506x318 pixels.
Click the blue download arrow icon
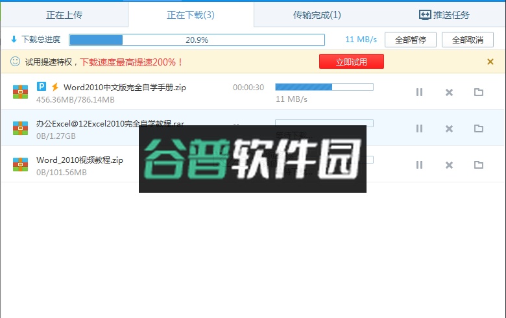(x=14, y=40)
